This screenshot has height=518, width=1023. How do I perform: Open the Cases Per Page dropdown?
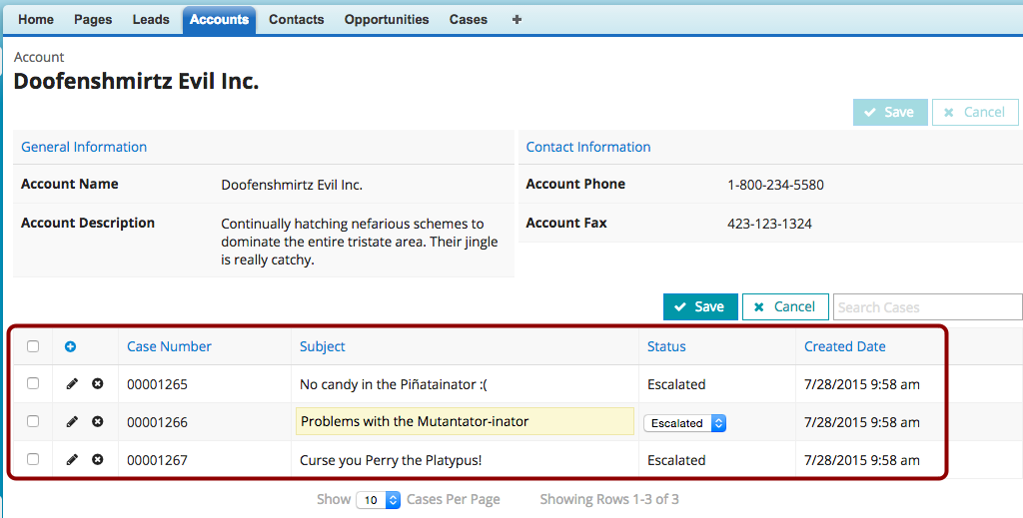[x=379, y=500]
